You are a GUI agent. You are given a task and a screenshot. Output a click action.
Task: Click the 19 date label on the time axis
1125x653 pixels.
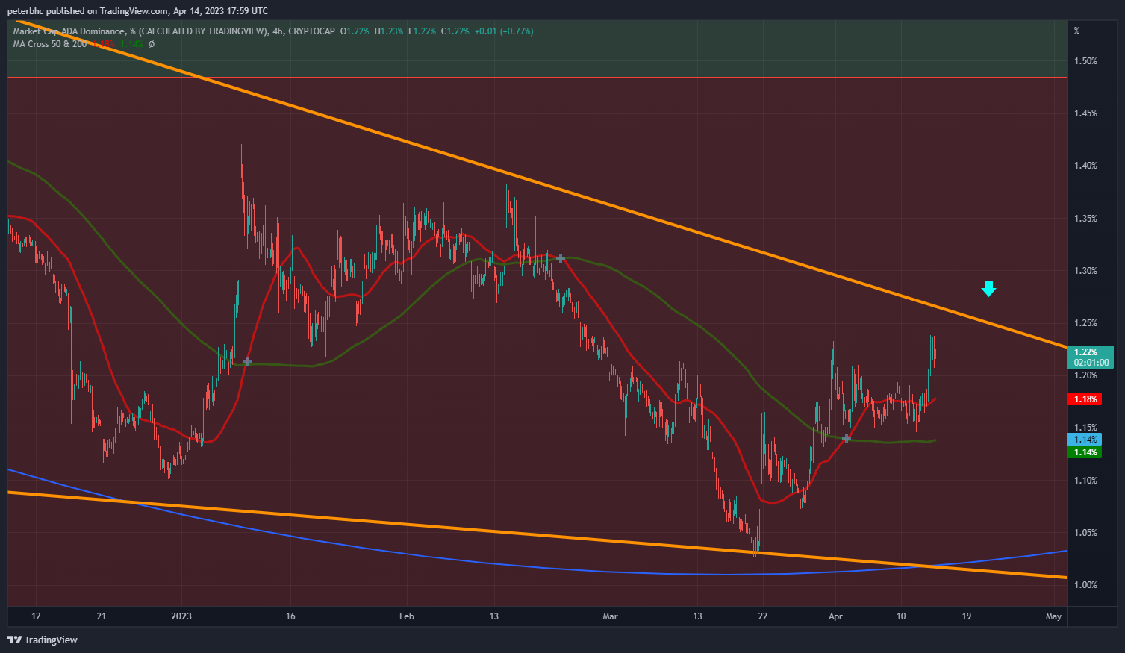pyautogui.click(x=967, y=616)
